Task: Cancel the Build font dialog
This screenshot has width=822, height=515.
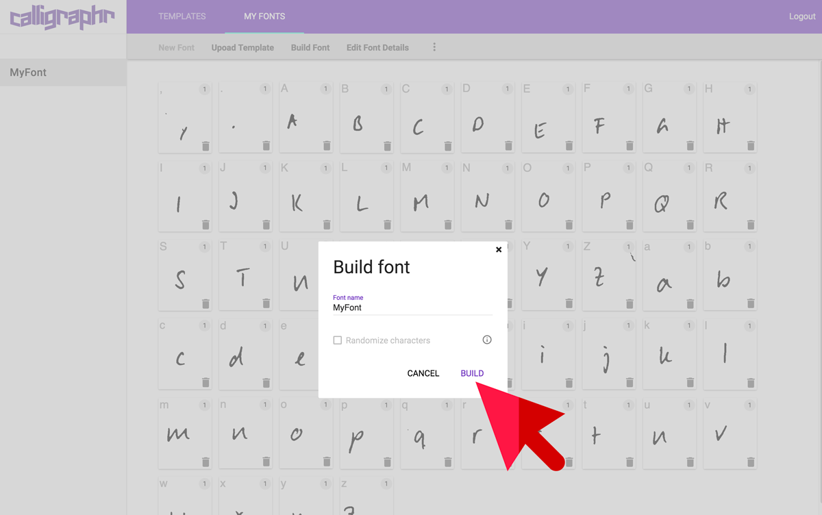Action: tap(423, 373)
